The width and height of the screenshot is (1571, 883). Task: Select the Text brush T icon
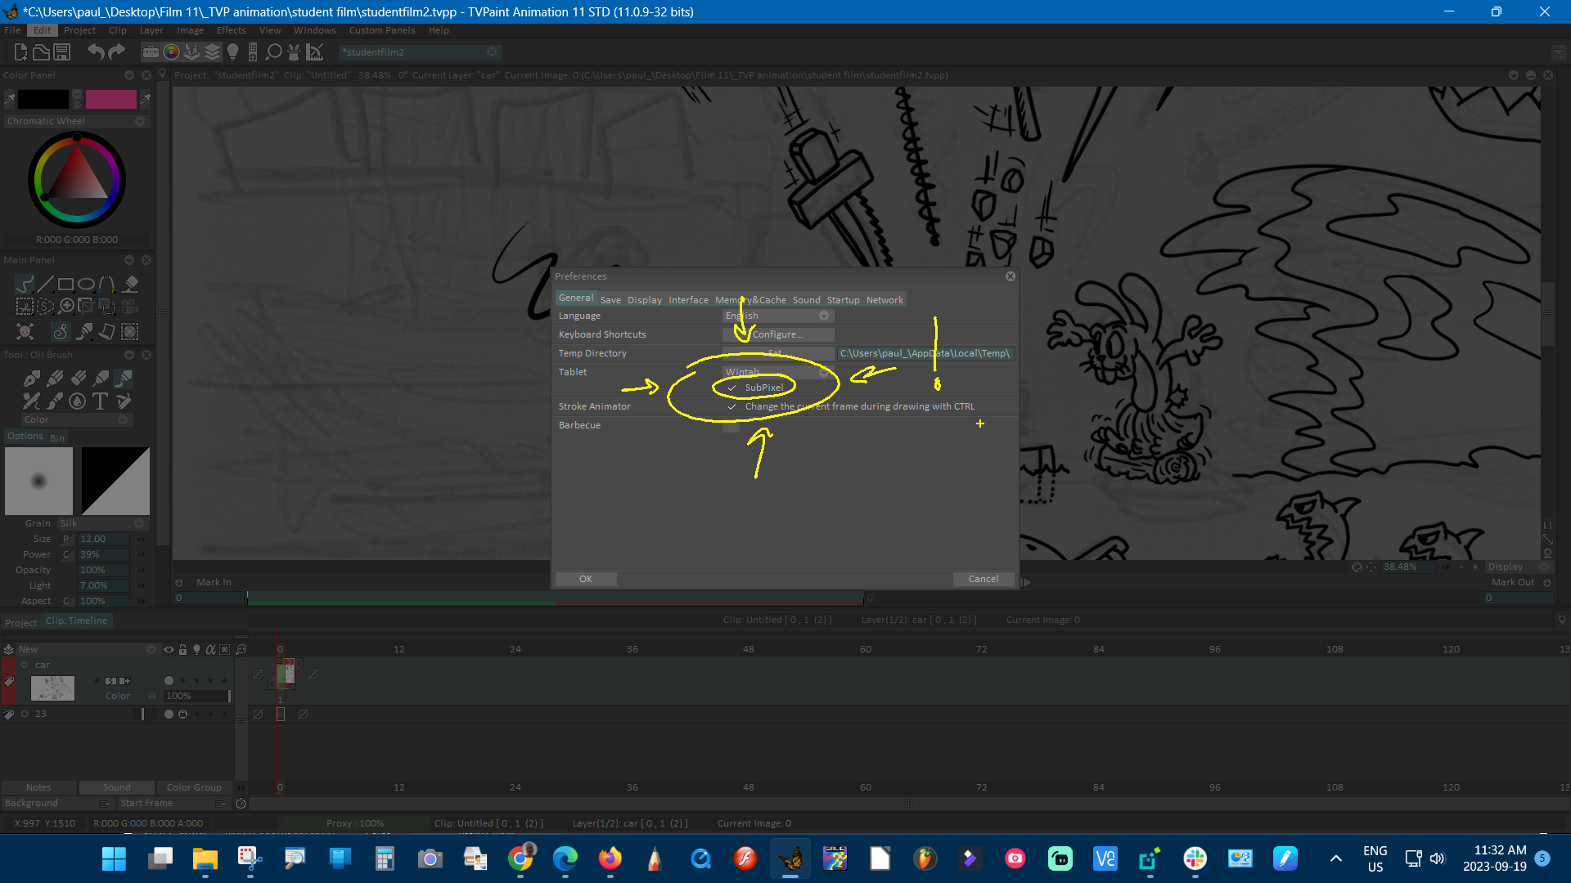(x=100, y=401)
